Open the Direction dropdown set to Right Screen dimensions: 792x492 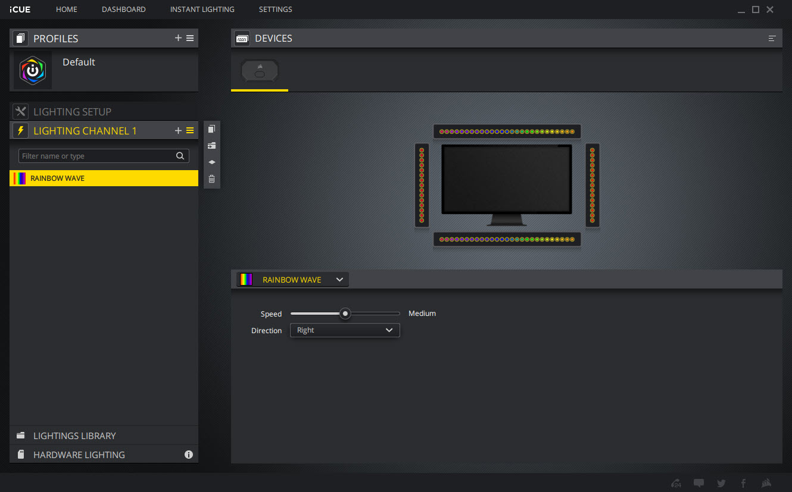pyautogui.click(x=345, y=330)
